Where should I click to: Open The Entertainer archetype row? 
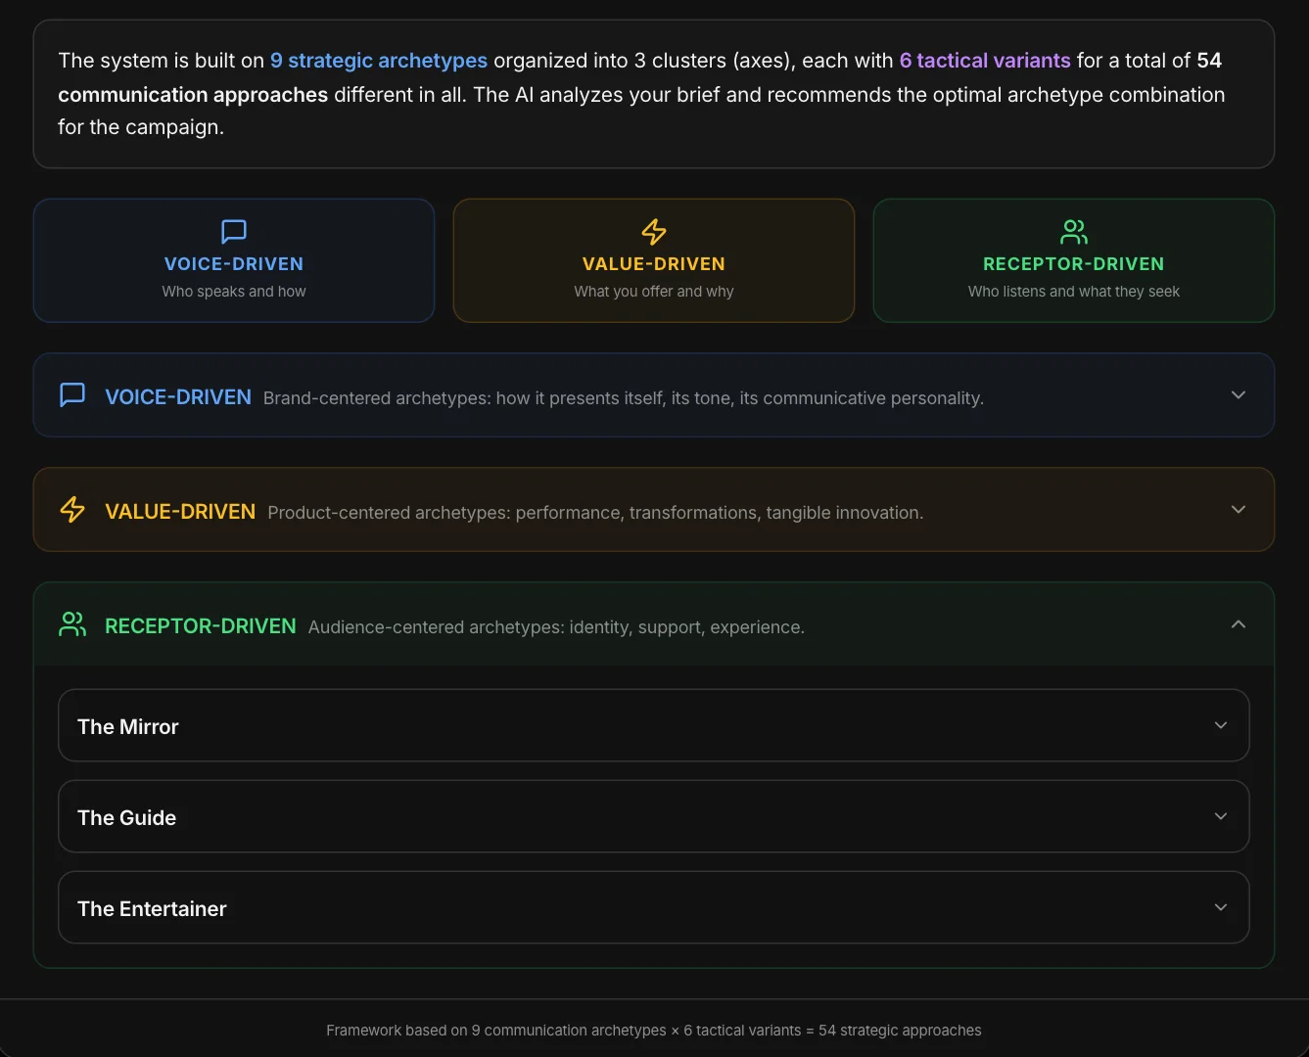pyautogui.click(x=654, y=907)
